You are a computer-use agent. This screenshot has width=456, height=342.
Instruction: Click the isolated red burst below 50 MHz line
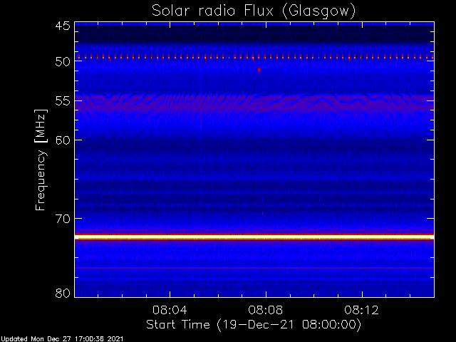(x=259, y=70)
